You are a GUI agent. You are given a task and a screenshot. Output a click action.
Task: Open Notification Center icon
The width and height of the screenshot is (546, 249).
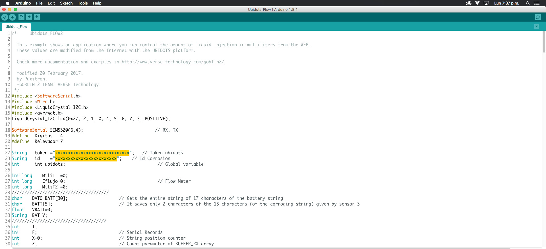pos(537,3)
